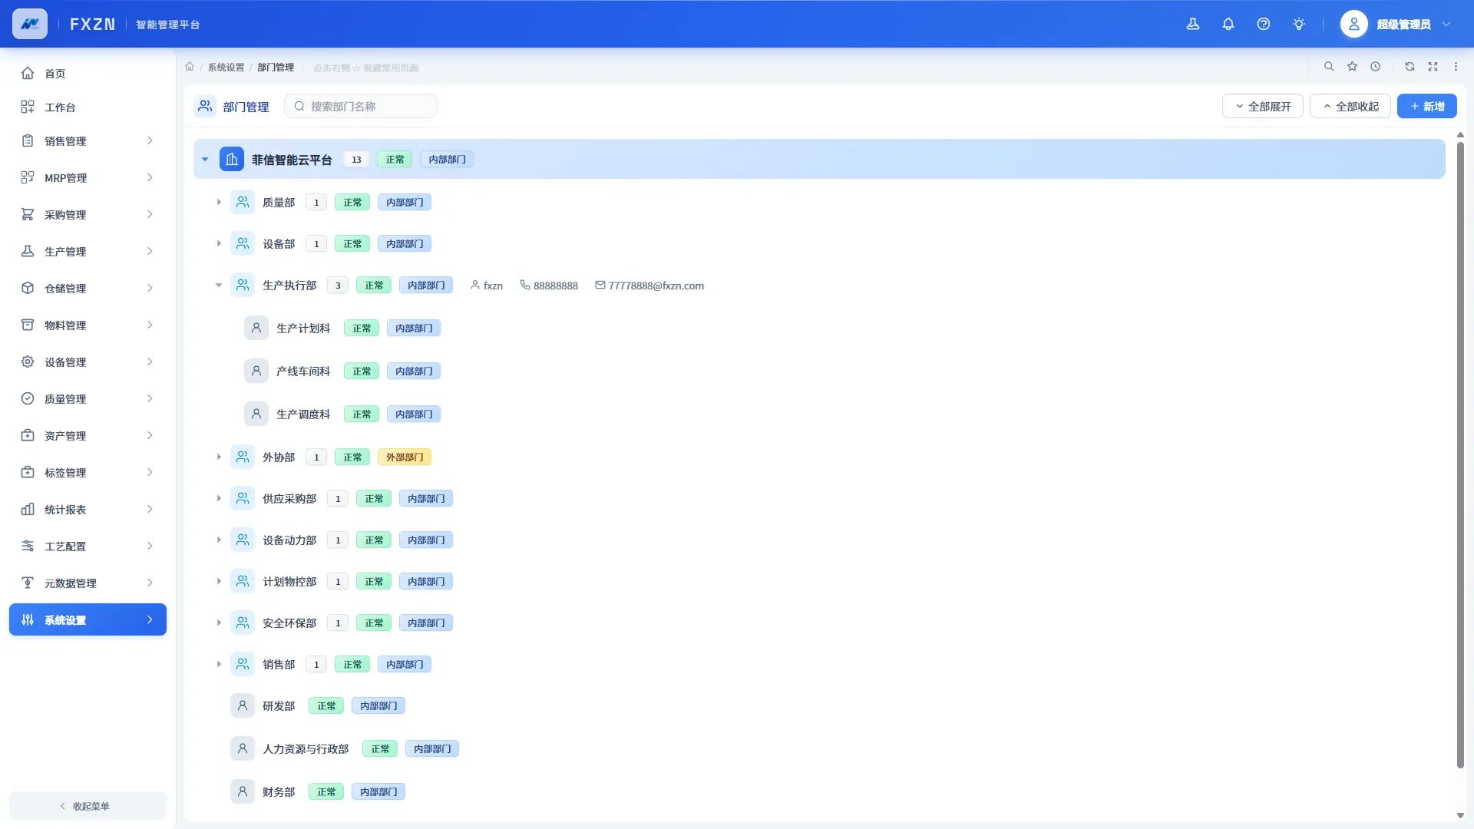Expand the 统计报表 sidebar menu
The image size is (1474, 829).
tap(88, 509)
